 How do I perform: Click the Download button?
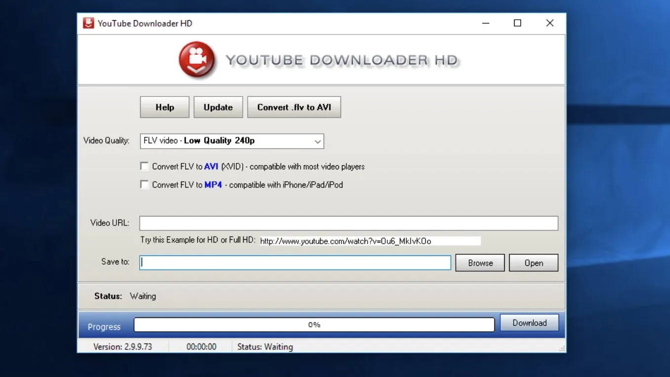(x=529, y=323)
